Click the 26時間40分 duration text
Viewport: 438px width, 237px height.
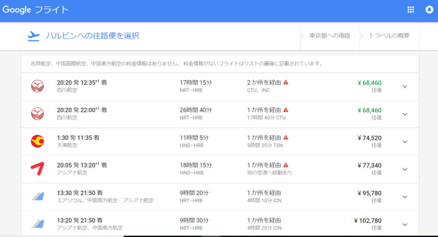[196, 110]
